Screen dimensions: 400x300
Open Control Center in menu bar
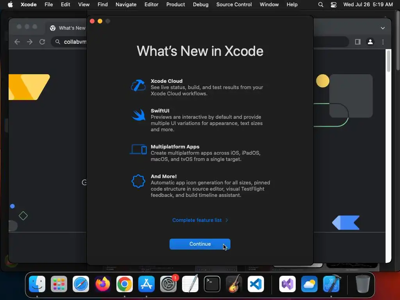pos(334,5)
